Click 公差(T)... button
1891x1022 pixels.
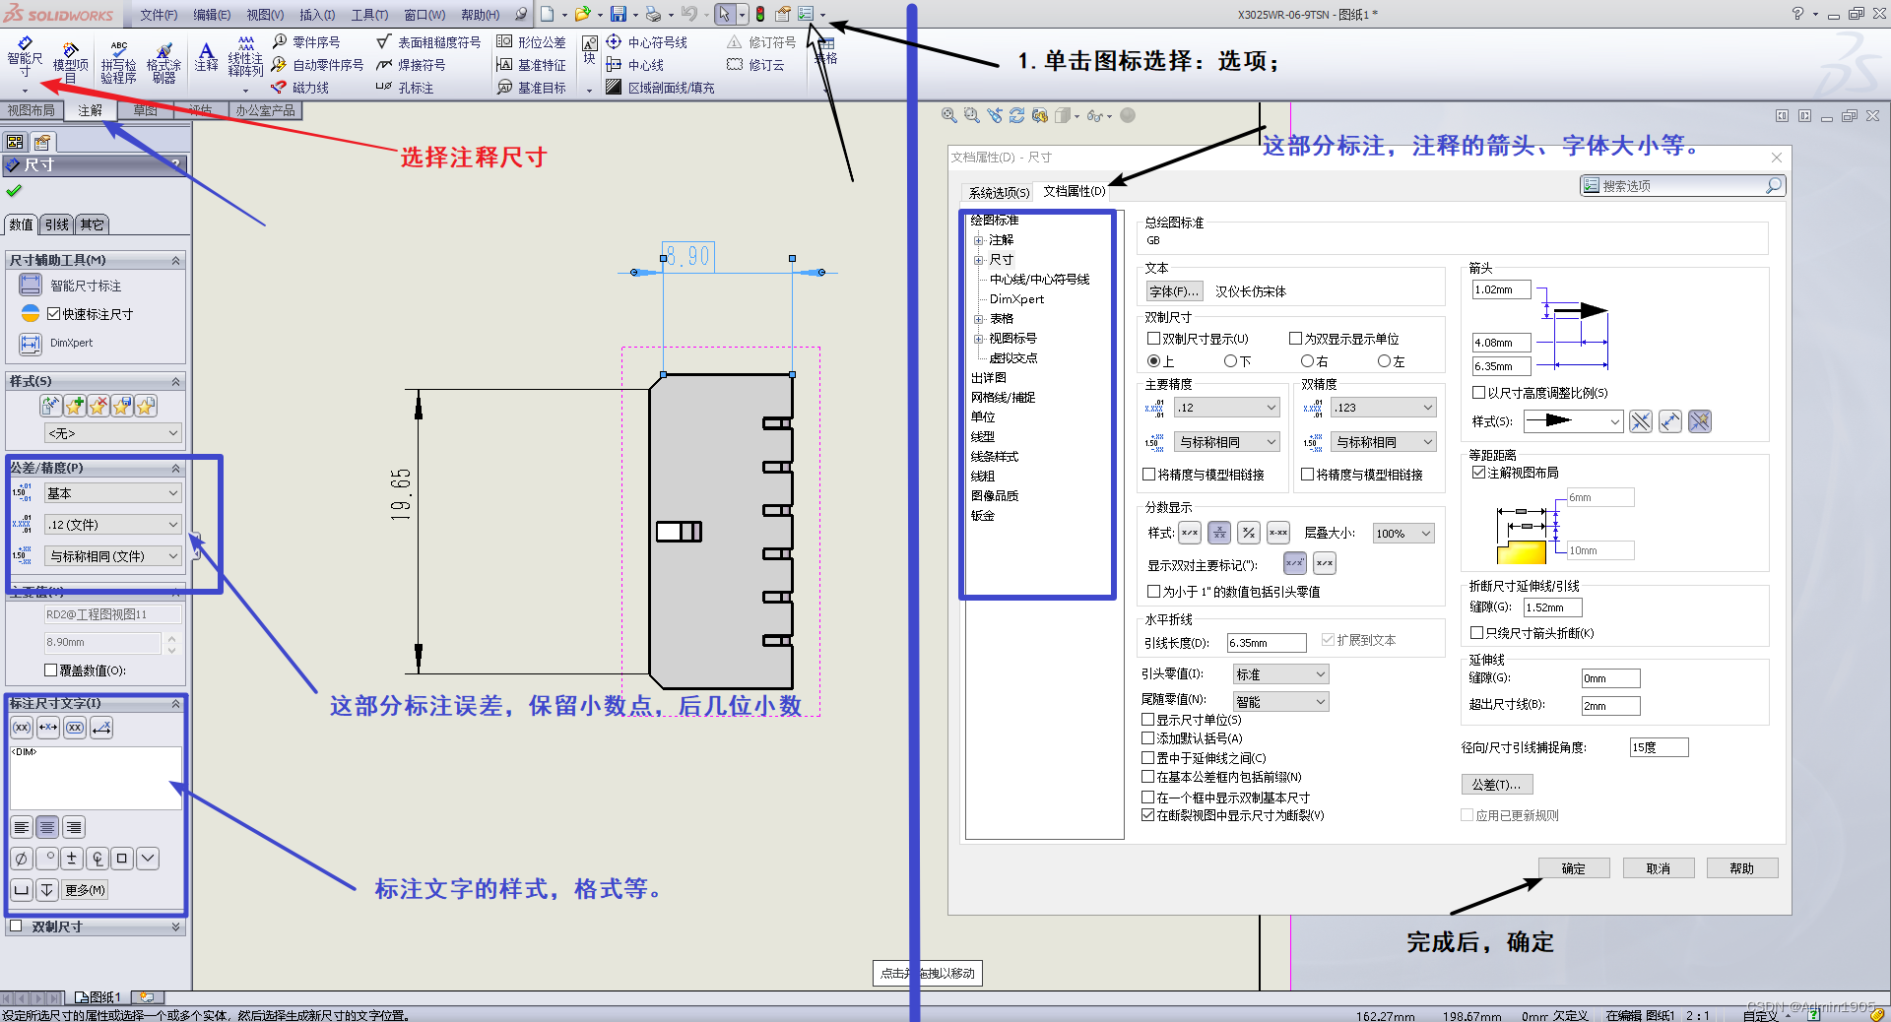1496,784
